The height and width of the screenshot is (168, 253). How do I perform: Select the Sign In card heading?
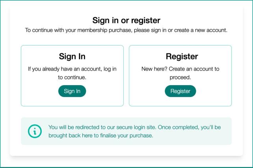click(72, 56)
